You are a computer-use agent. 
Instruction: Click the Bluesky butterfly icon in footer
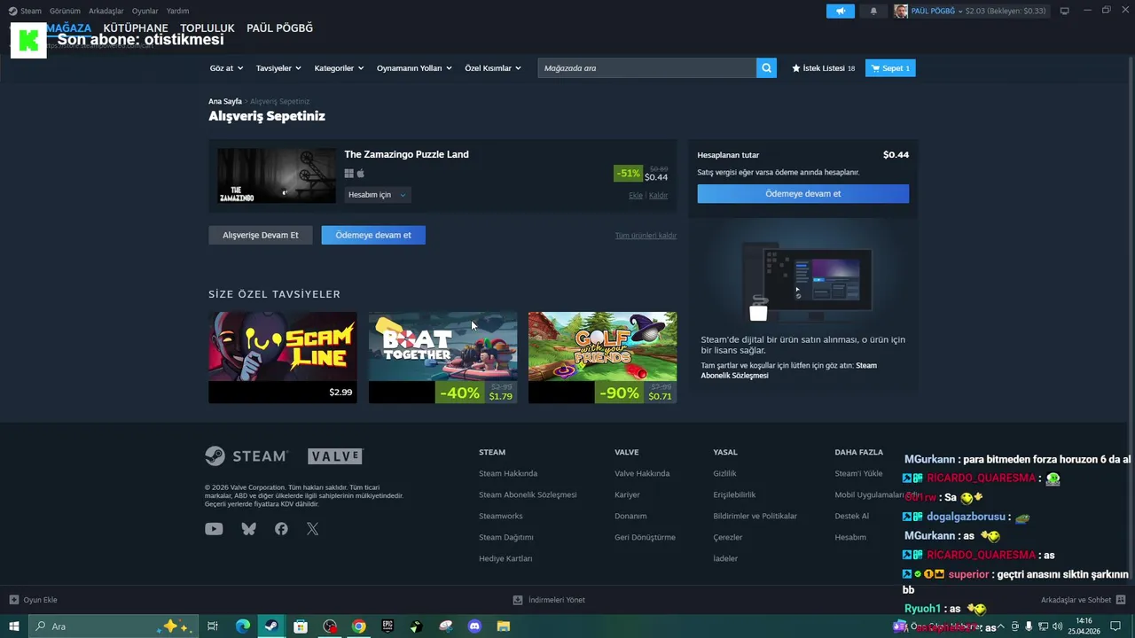(249, 529)
